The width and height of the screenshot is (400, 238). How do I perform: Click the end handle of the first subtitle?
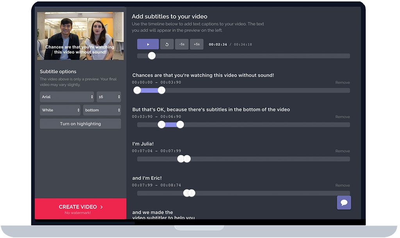point(161,90)
